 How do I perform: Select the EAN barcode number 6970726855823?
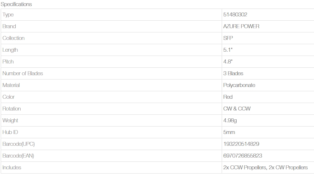pyautogui.click(x=243, y=156)
